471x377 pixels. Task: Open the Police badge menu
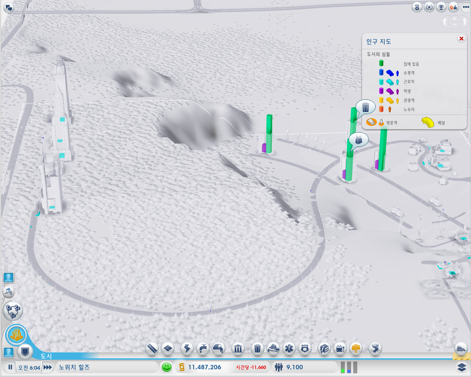(305, 349)
